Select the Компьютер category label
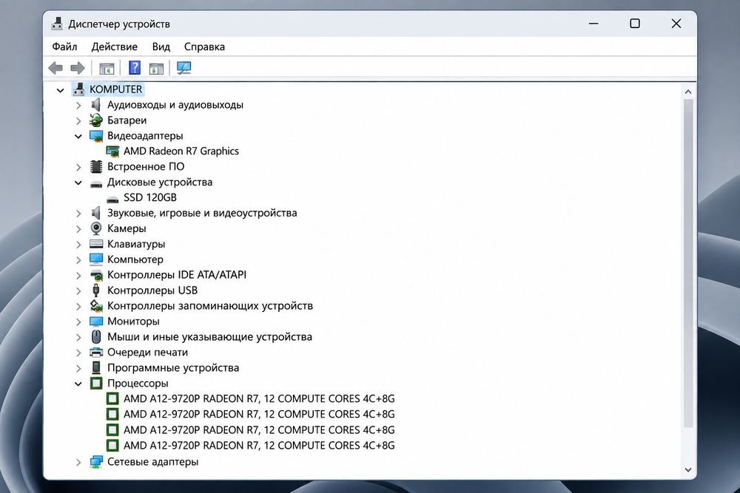 pos(135,259)
